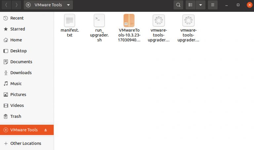Open the search in folder tool
This screenshot has height=150, width=254.
178,5
